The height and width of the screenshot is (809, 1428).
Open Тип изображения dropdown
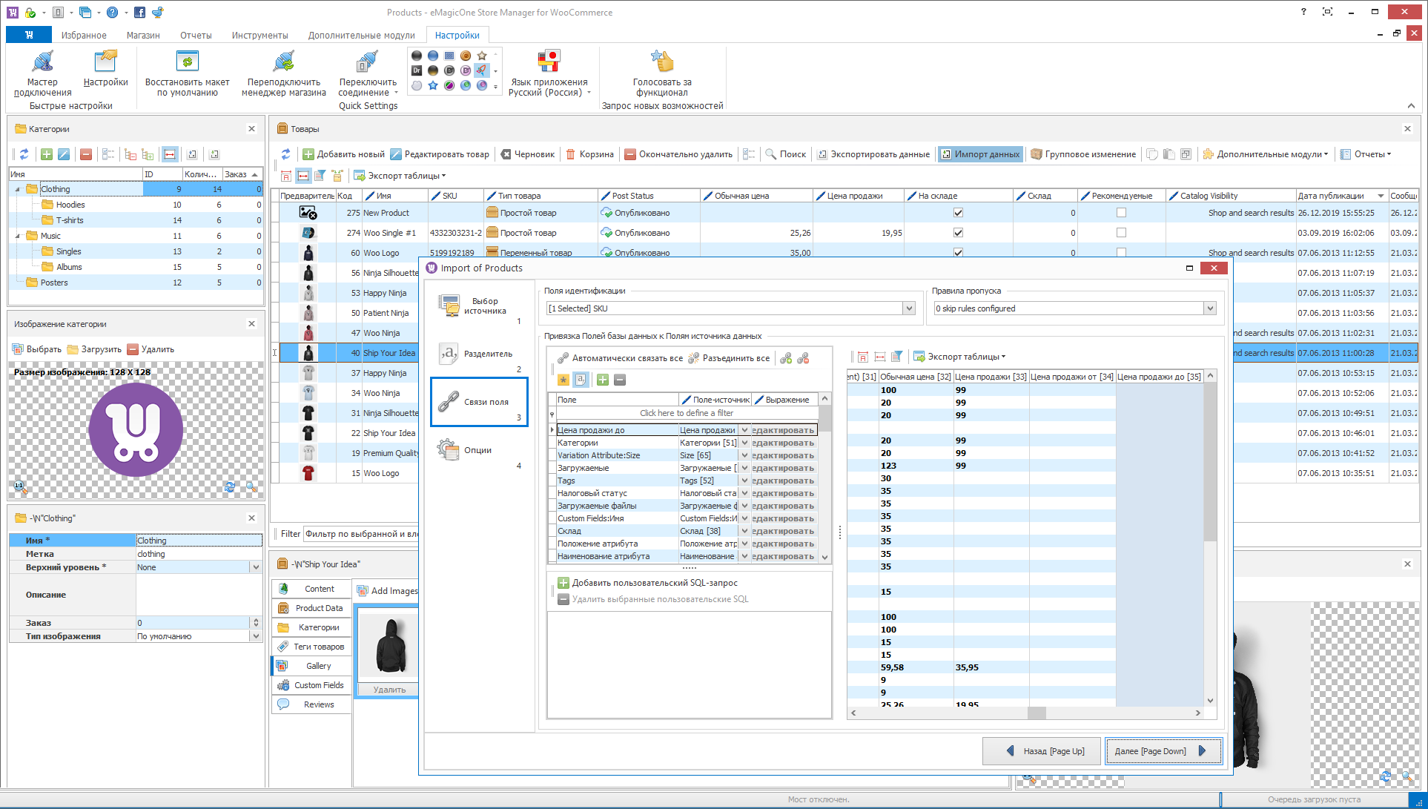click(x=256, y=636)
